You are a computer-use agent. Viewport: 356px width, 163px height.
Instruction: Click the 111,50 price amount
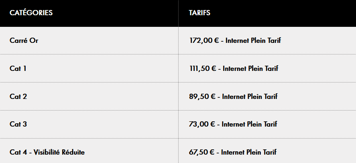(199, 68)
